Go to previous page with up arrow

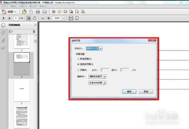click(x=4, y=18)
